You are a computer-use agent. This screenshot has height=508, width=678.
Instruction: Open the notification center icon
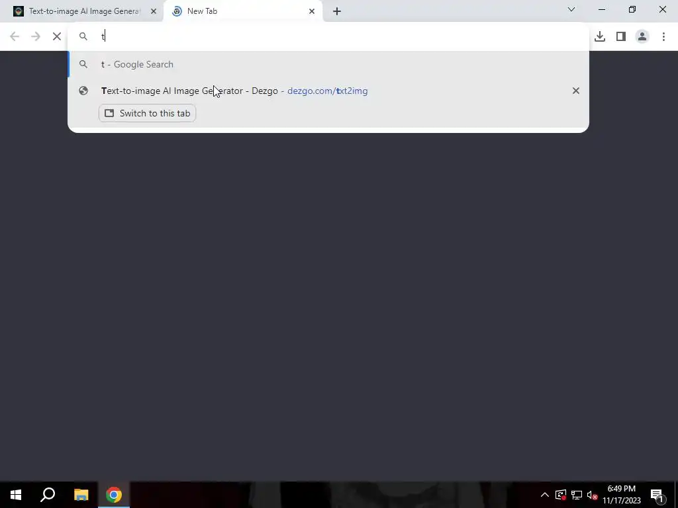click(657, 495)
